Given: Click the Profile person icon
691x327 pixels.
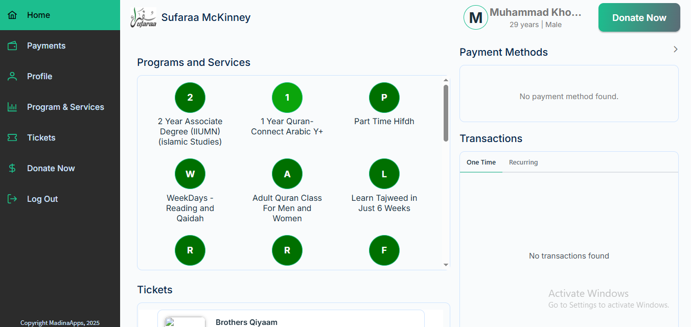Looking at the screenshot, I should click(x=12, y=77).
